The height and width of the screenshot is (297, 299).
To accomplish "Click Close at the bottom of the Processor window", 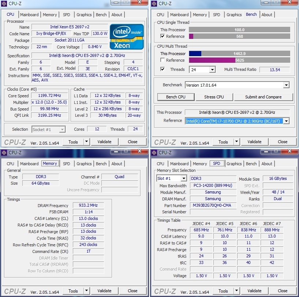I will click(x=132, y=142).
